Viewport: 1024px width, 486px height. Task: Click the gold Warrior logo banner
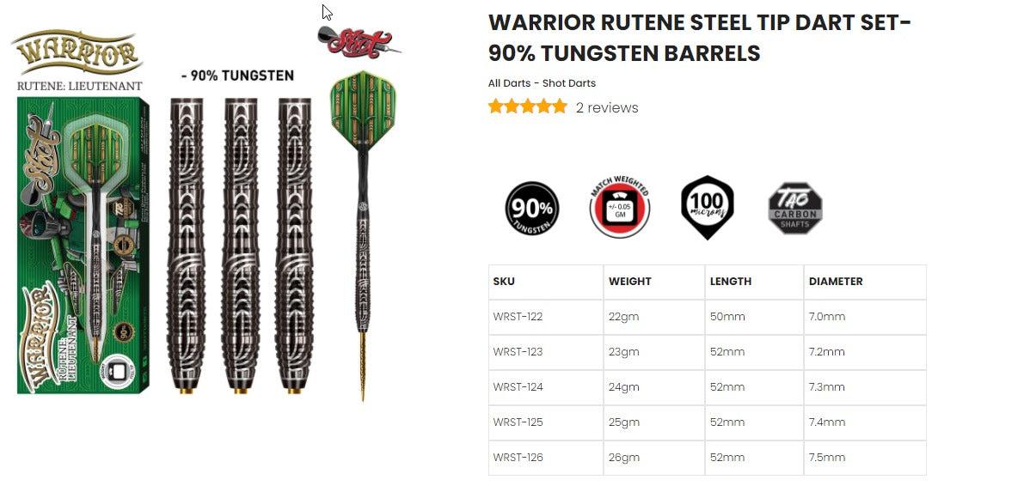coord(77,52)
